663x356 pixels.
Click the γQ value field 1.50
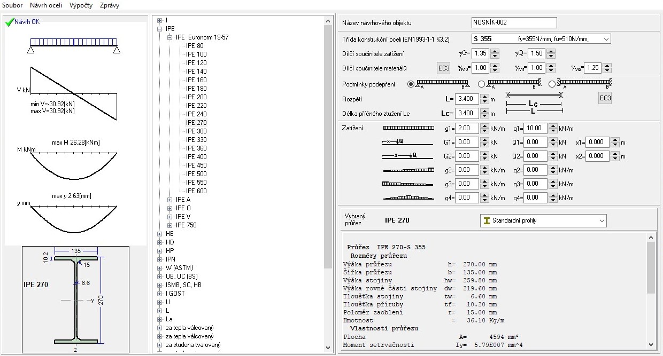[536, 53]
